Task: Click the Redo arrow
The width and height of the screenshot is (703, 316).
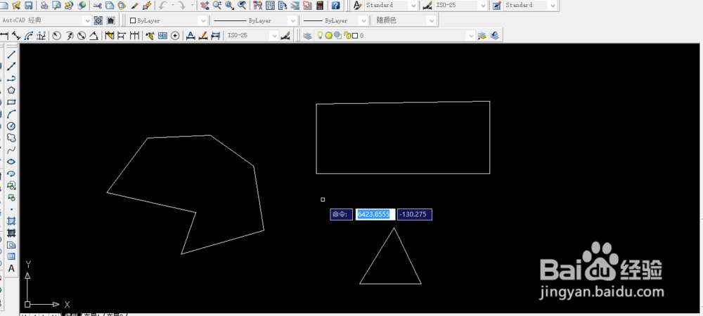Action: (x=181, y=6)
